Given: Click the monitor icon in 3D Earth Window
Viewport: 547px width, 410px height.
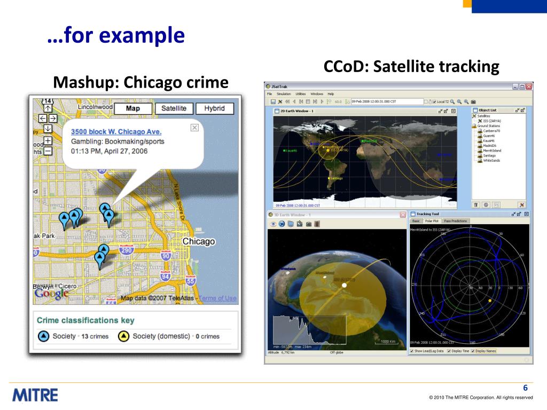Looking at the screenshot, I should (x=291, y=224).
